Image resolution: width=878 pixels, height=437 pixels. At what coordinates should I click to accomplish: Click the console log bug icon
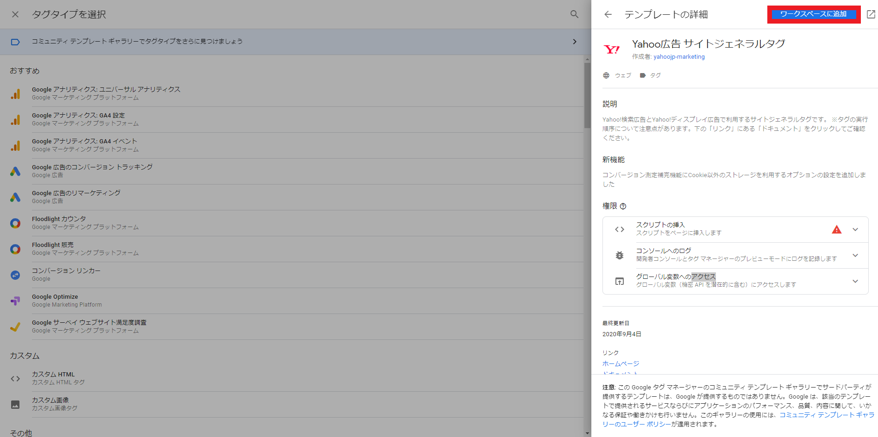620,255
